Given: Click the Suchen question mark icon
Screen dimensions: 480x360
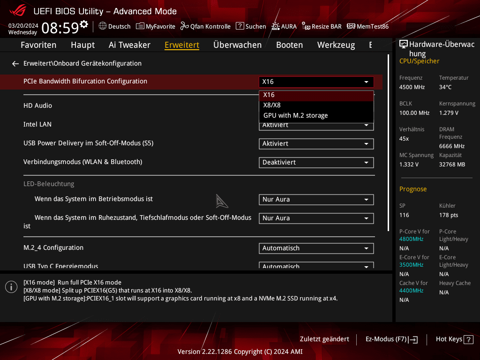Looking at the screenshot, I should point(240,26).
